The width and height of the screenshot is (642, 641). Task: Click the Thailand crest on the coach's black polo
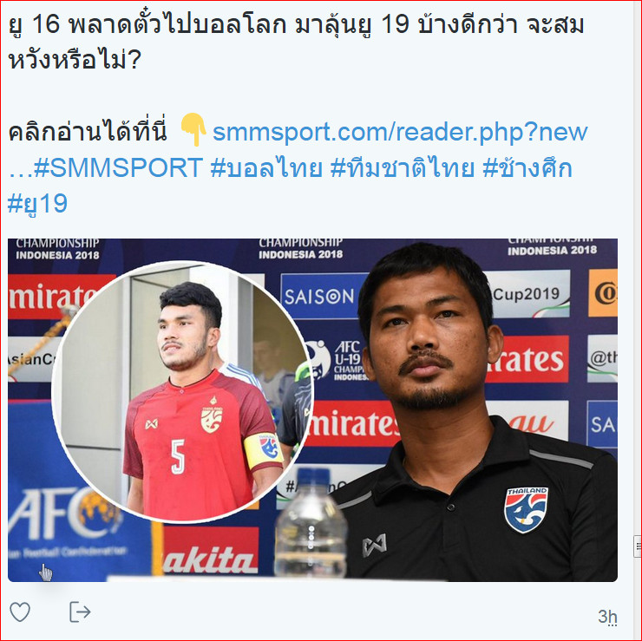click(526, 510)
